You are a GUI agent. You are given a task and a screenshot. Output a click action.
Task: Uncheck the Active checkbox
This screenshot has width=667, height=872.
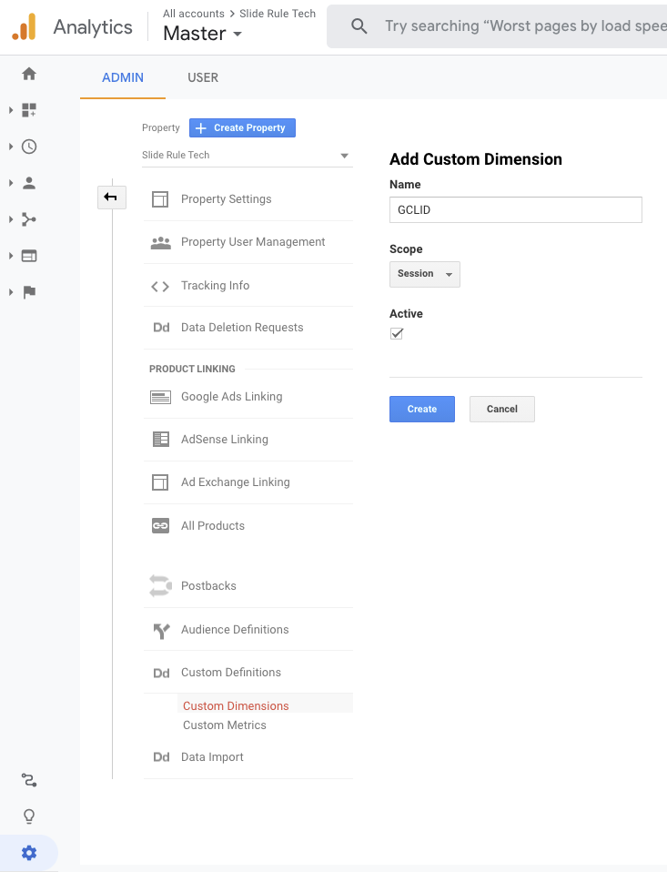coord(397,334)
